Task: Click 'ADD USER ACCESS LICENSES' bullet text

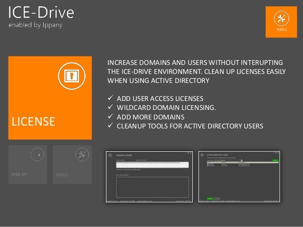Action: tap(160, 99)
